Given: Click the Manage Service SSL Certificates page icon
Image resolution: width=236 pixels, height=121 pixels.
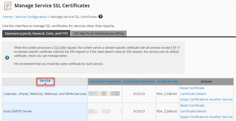Looking at the screenshot, I should (8, 6).
